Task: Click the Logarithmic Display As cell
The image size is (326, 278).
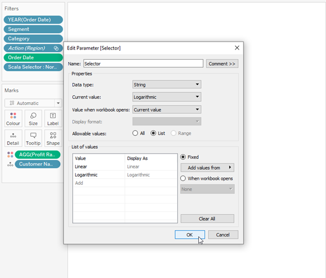Action: [151, 175]
